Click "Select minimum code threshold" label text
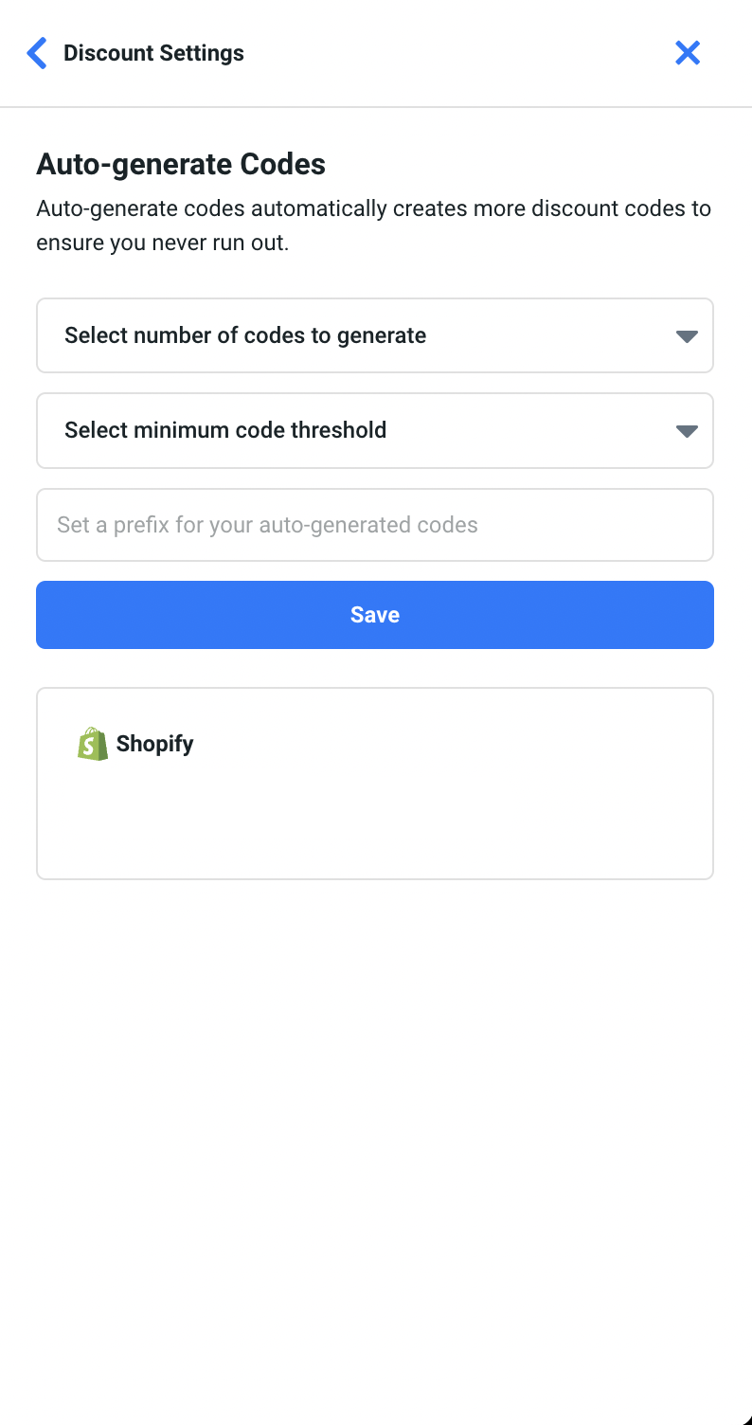The width and height of the screenshot is (752, 1425). 225,430
